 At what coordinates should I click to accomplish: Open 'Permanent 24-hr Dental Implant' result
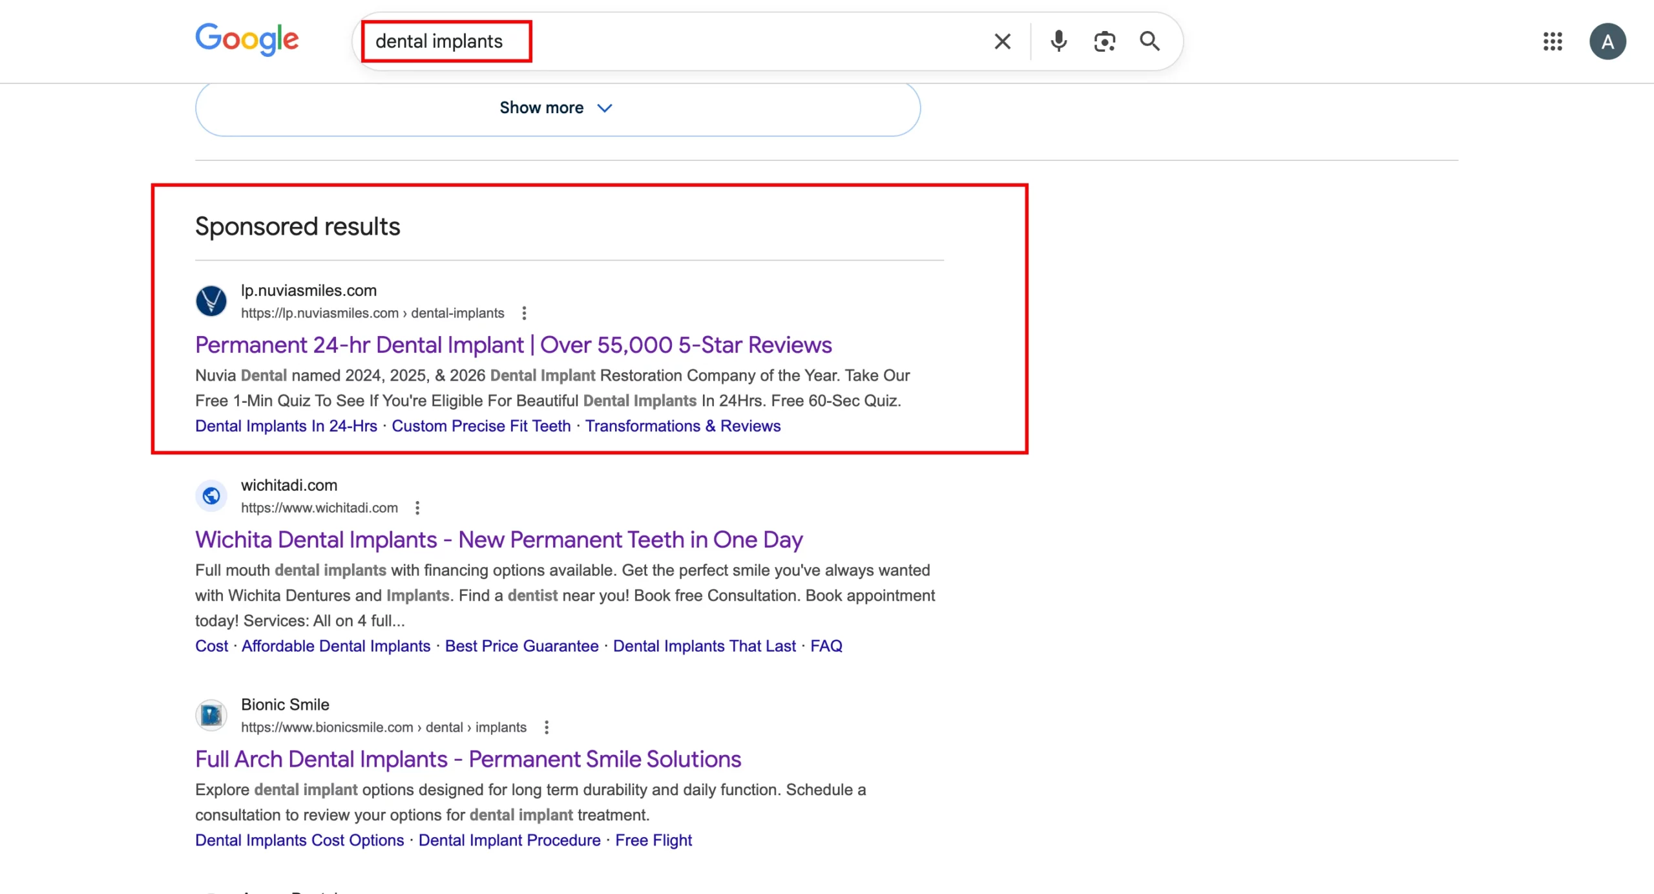(513, 345)
